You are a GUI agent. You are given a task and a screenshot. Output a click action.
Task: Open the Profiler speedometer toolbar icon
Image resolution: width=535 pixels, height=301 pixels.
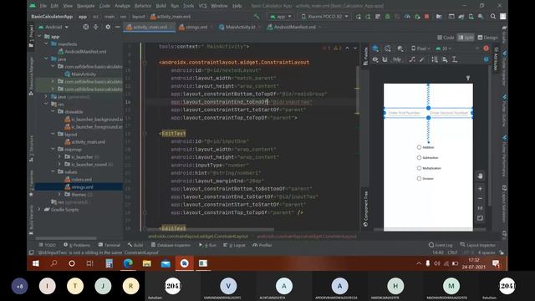(407, 17)
